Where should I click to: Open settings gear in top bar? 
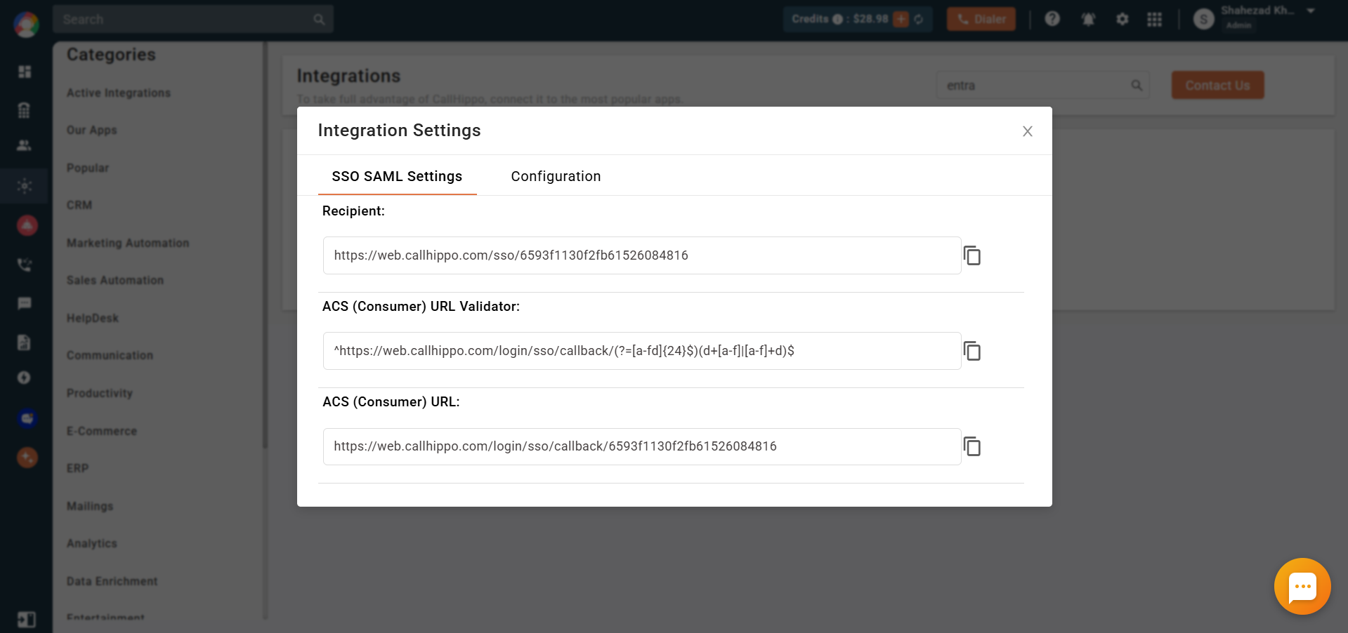[1123, 19]
